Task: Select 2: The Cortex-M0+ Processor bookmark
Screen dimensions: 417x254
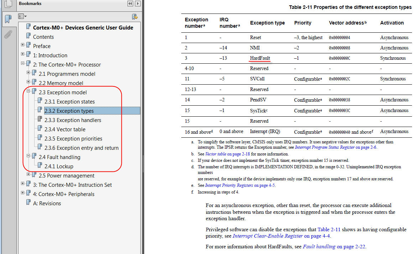Action: [x=67, y=65]
